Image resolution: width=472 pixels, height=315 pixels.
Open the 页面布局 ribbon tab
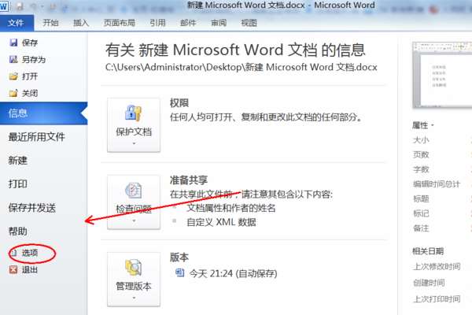pyautogui.click(x=120, y=23)
